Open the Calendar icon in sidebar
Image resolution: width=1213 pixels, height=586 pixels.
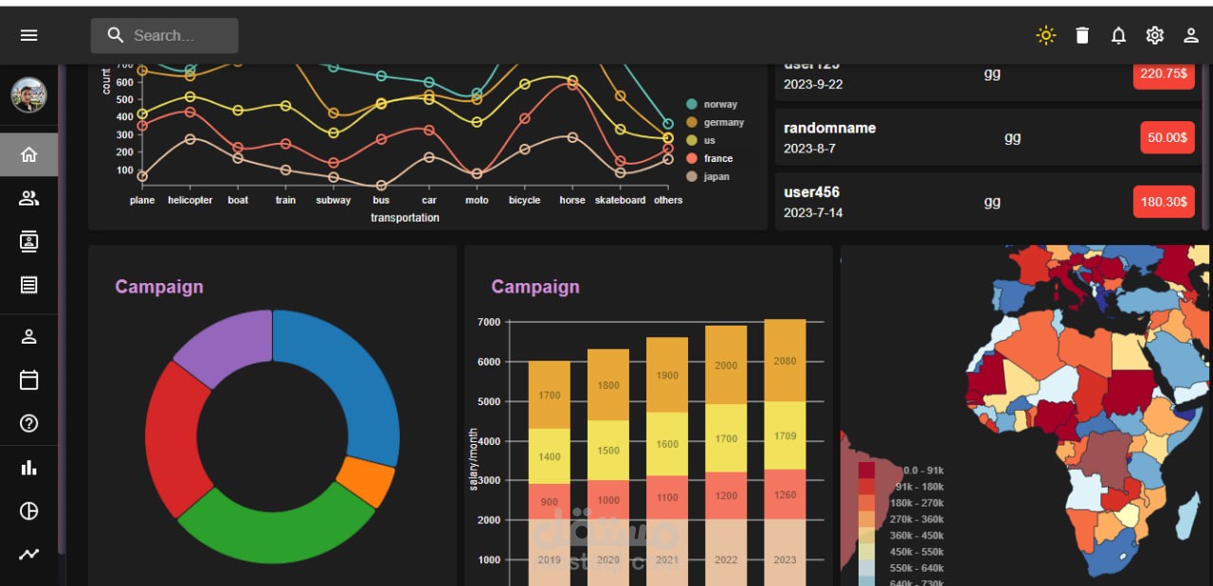click(x=28, y=380)
